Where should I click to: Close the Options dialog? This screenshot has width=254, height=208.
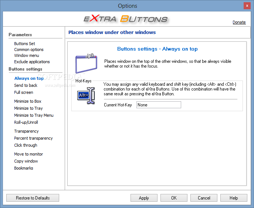click(247, 6)
